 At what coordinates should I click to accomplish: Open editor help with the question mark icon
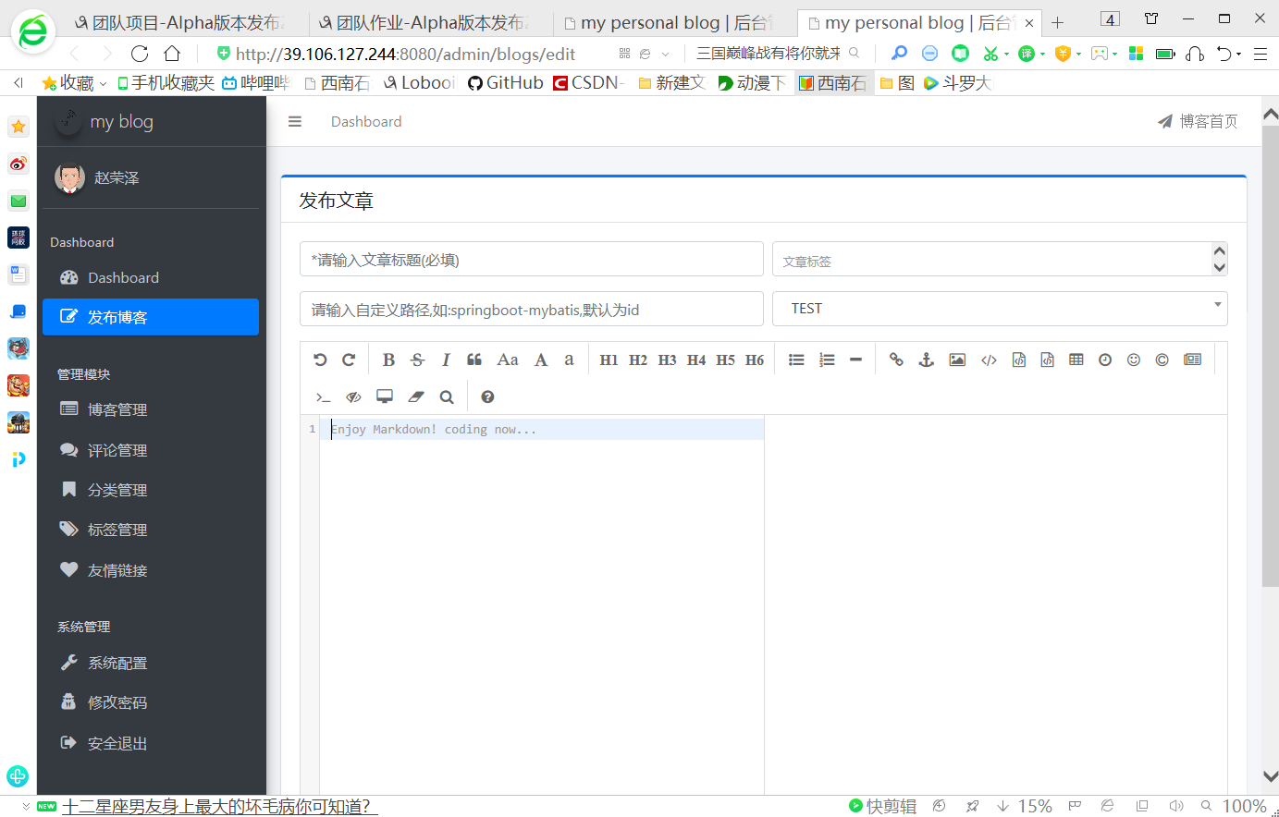pos(487,397)
